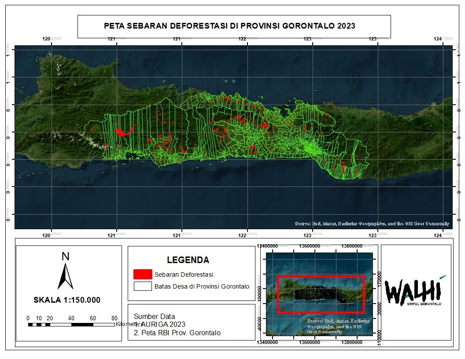Click the Esri attribution text on the map
Screen dimensions: 465x359
[x=372, y=223]
